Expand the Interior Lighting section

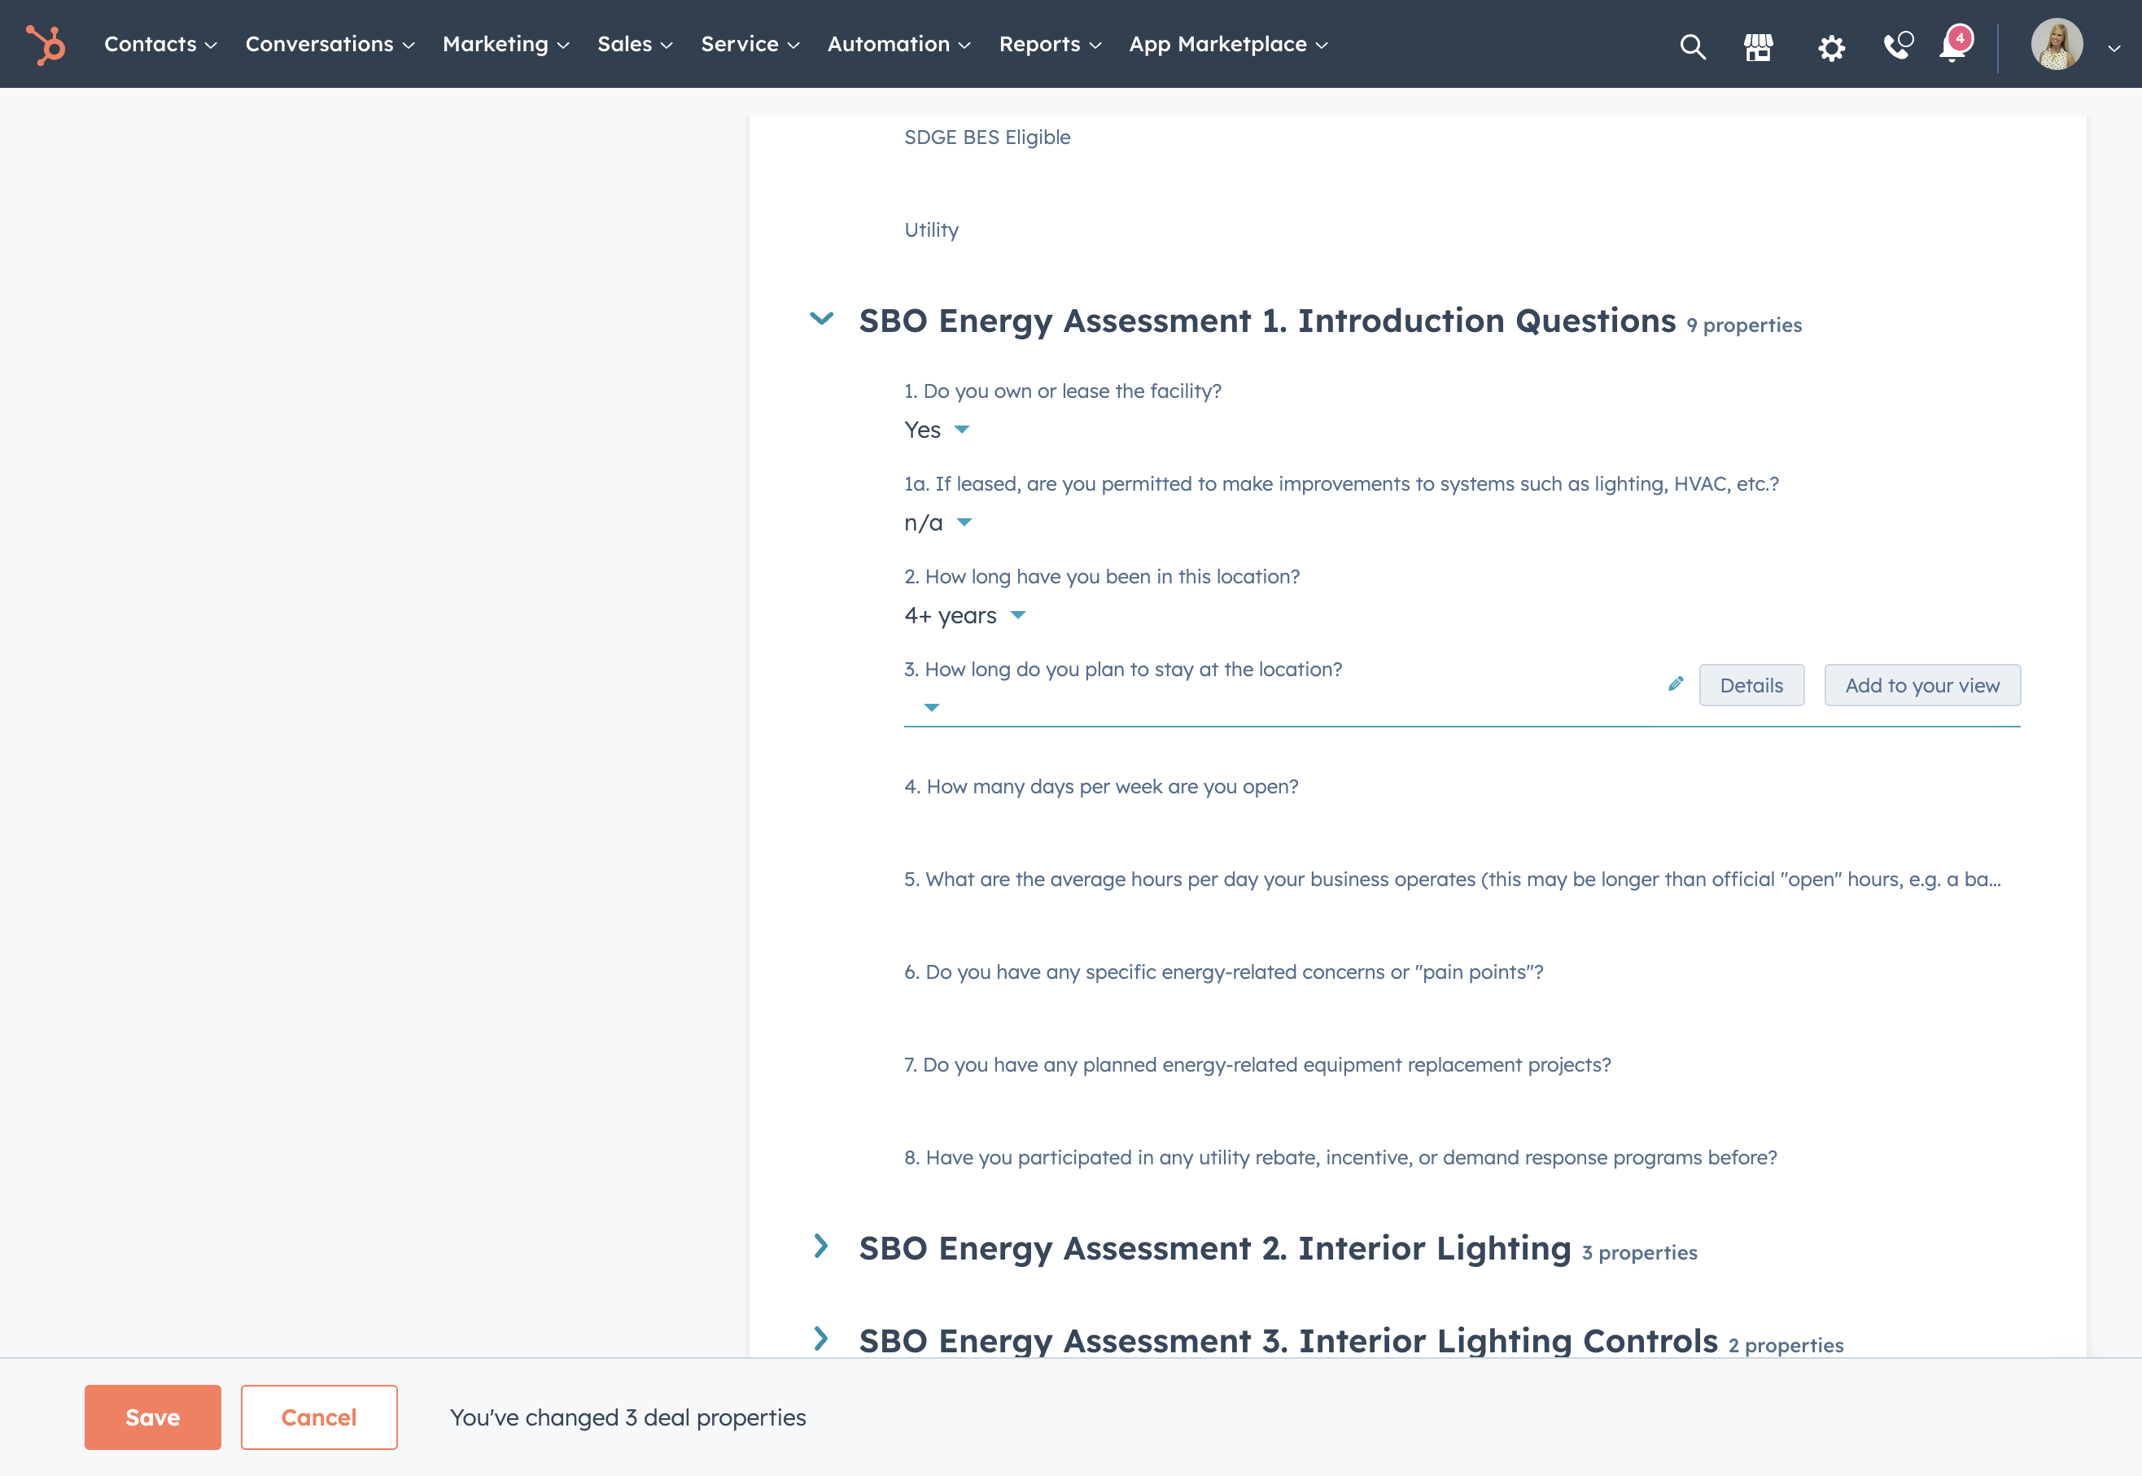pos(820,1247)
